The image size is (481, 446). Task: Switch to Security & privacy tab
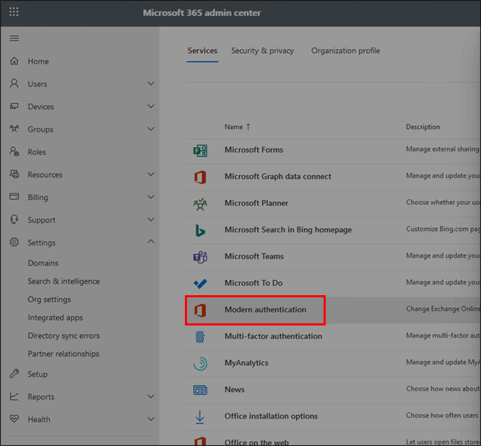[x=262, y=51]
